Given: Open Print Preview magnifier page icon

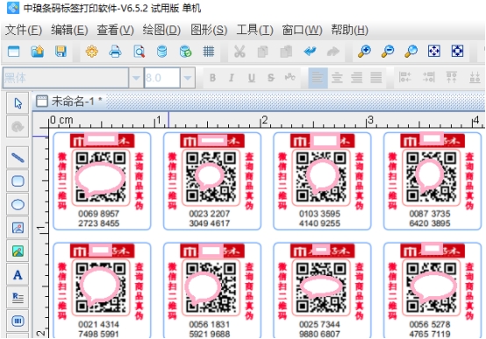Looking at the screenshot, I should click(x=139, y=52).
